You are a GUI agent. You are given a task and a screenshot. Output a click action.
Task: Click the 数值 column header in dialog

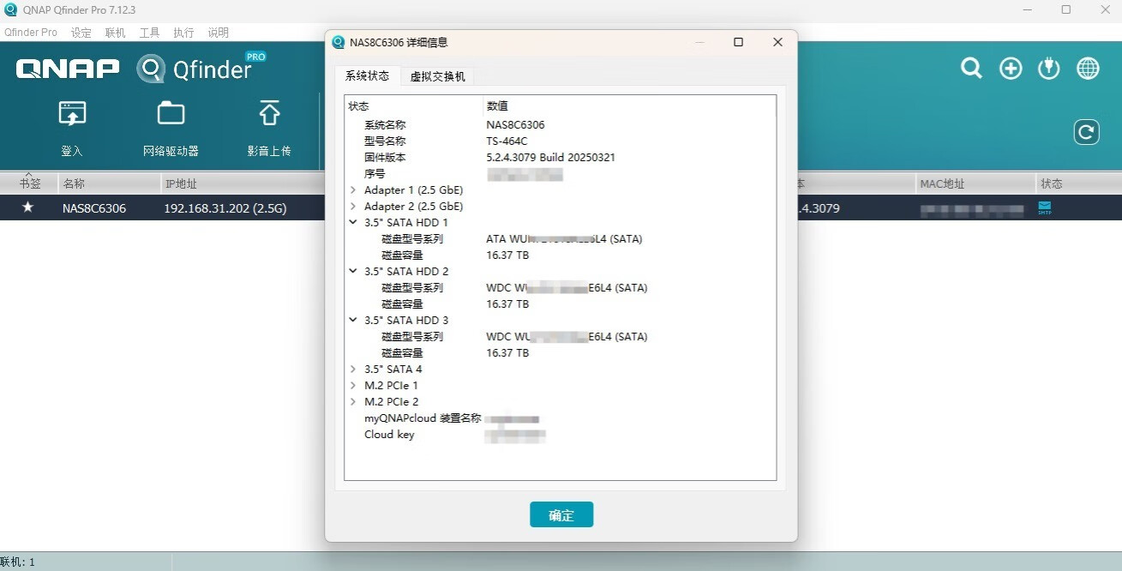click(x=629, y=106)
